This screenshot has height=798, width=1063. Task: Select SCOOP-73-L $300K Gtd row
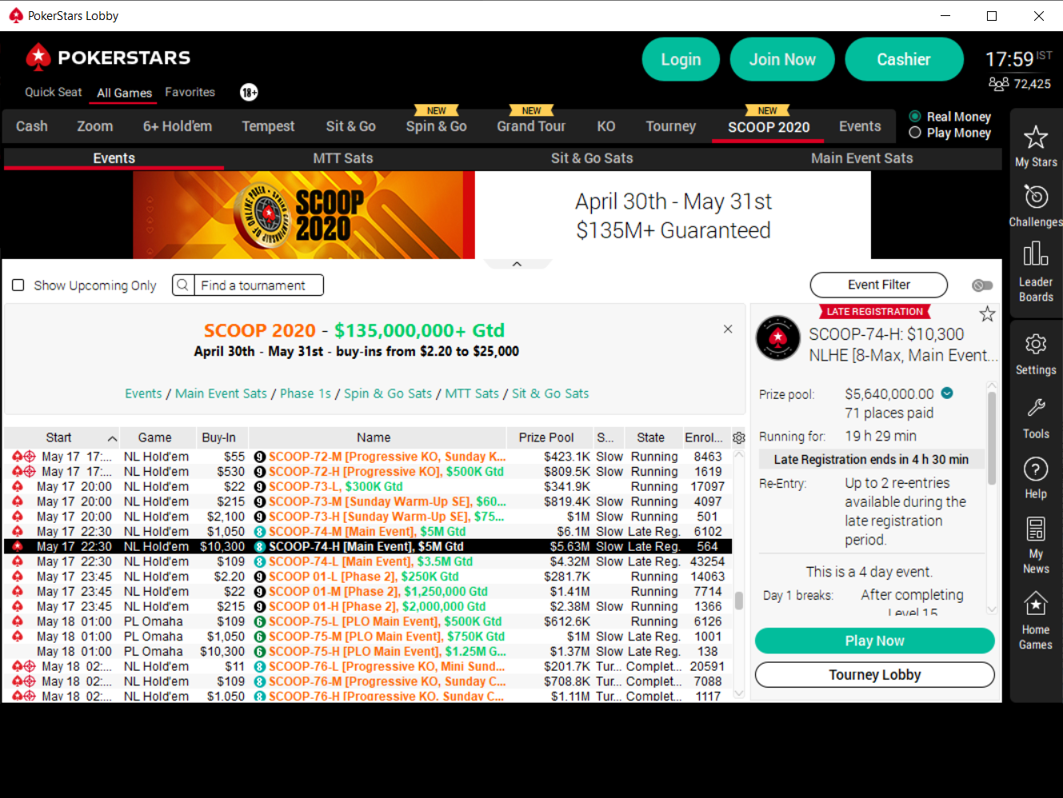(368, 487)
